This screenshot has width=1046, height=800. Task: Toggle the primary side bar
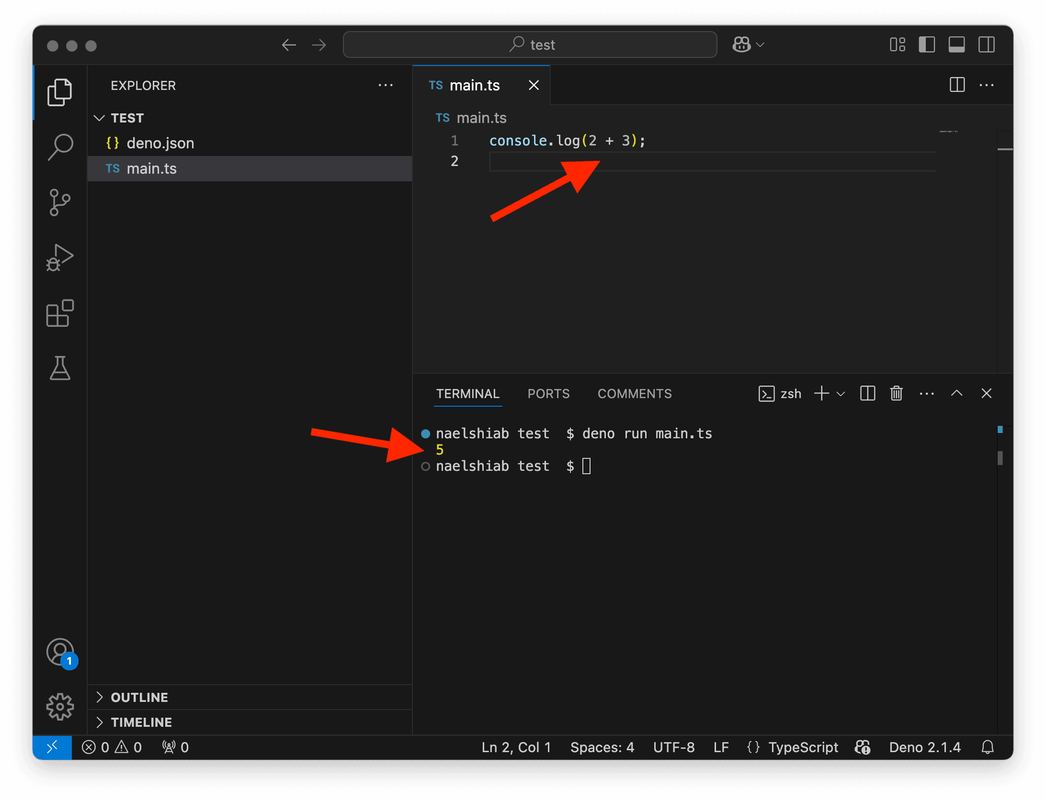927,45
